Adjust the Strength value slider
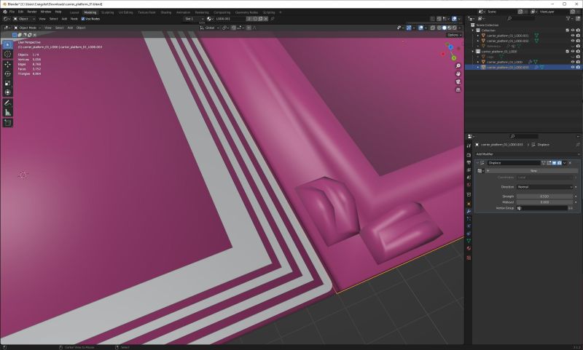The height and width of the screenshot is (350, 583). click(545, 196)
